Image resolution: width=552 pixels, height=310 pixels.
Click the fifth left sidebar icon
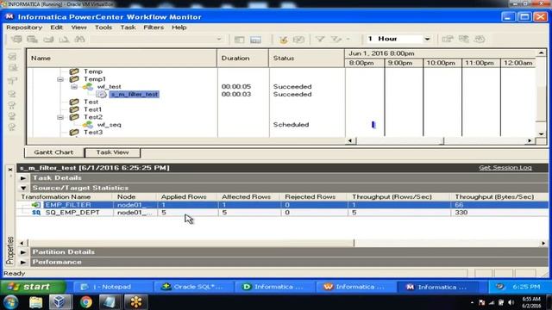pyautogui.click(x=12, y=105)
